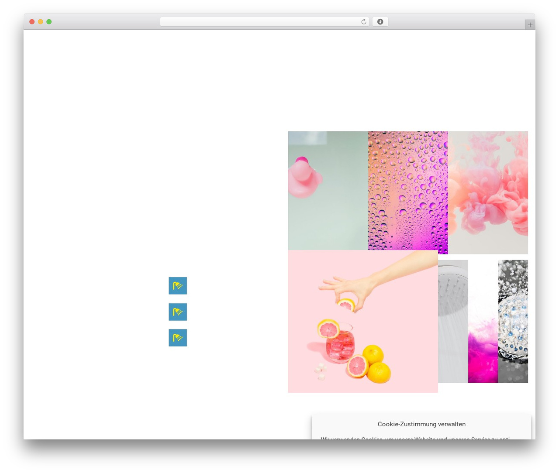Reload the page using the refresh icon
The width and height of the screenshot is (559, 473).
363,22
